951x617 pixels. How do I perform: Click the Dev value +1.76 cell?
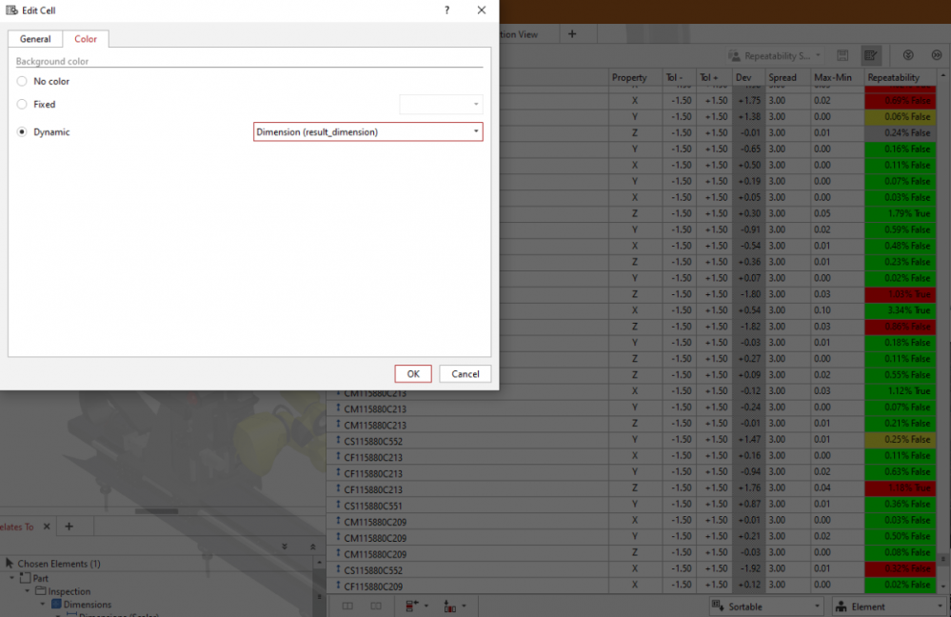[x=748, y=488]
